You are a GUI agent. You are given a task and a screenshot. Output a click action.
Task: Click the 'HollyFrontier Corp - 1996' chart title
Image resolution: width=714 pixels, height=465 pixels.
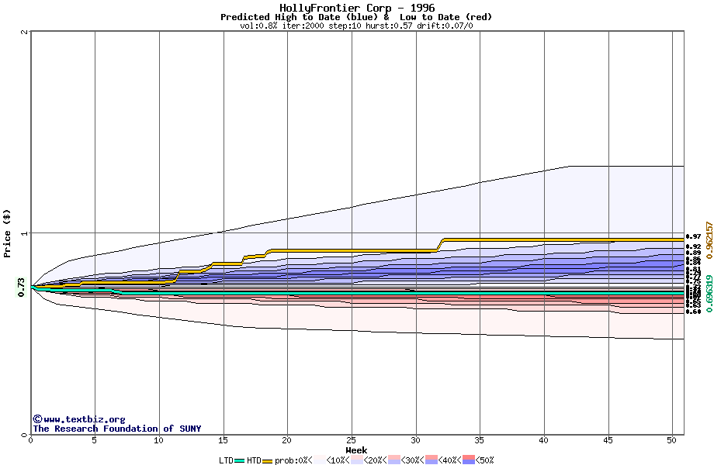(357, 8)
